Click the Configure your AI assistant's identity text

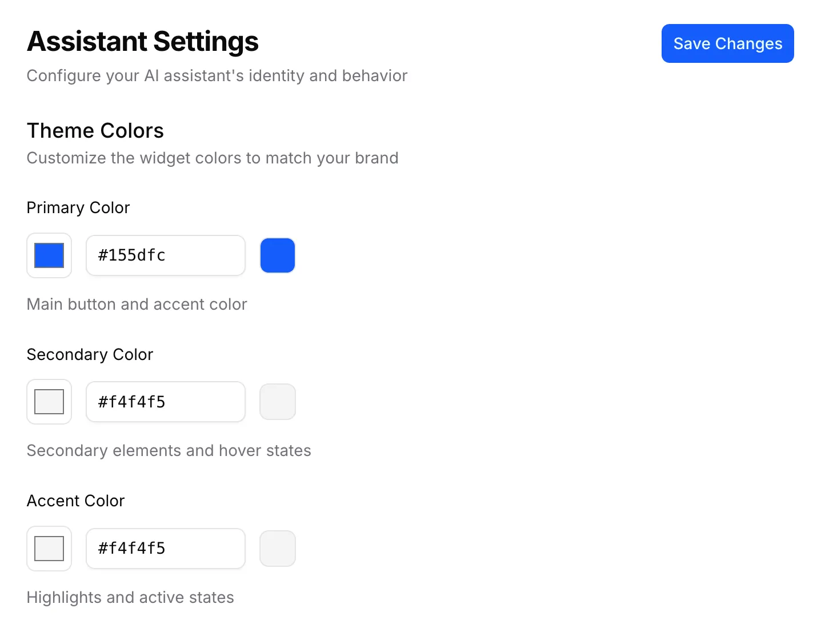pos(217,75)
